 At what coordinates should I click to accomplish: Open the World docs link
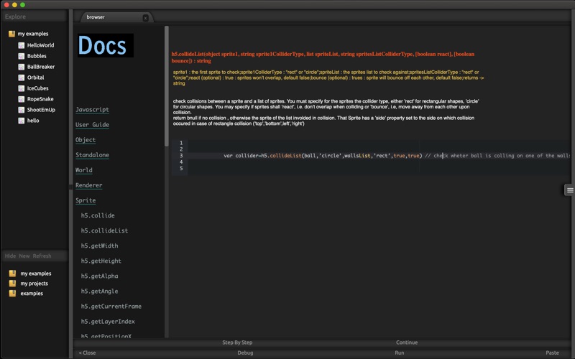[x=84, y=170]
